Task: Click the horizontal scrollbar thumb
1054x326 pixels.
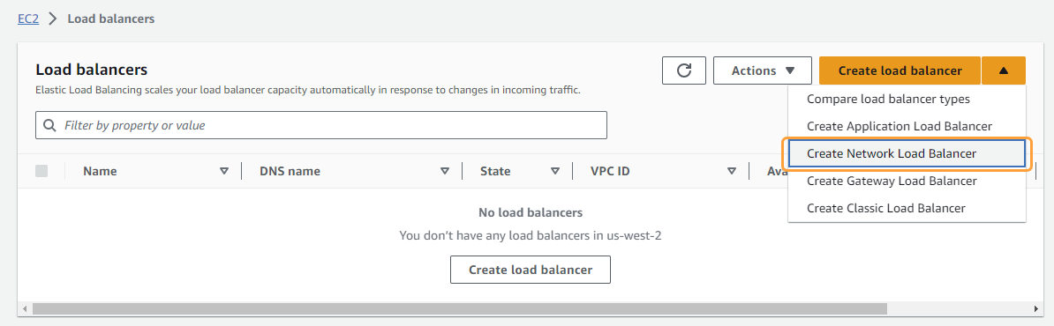Action: tap(460, 308)
